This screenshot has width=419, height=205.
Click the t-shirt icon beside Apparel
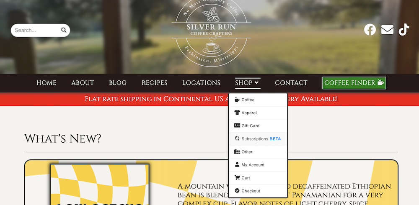tap(237, 113)
